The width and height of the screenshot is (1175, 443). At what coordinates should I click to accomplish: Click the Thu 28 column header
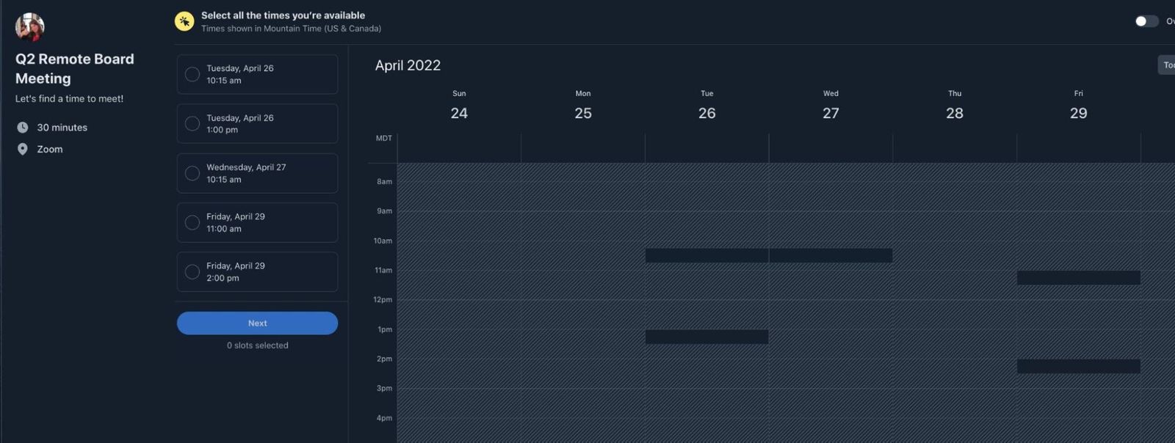coord(954,106)
